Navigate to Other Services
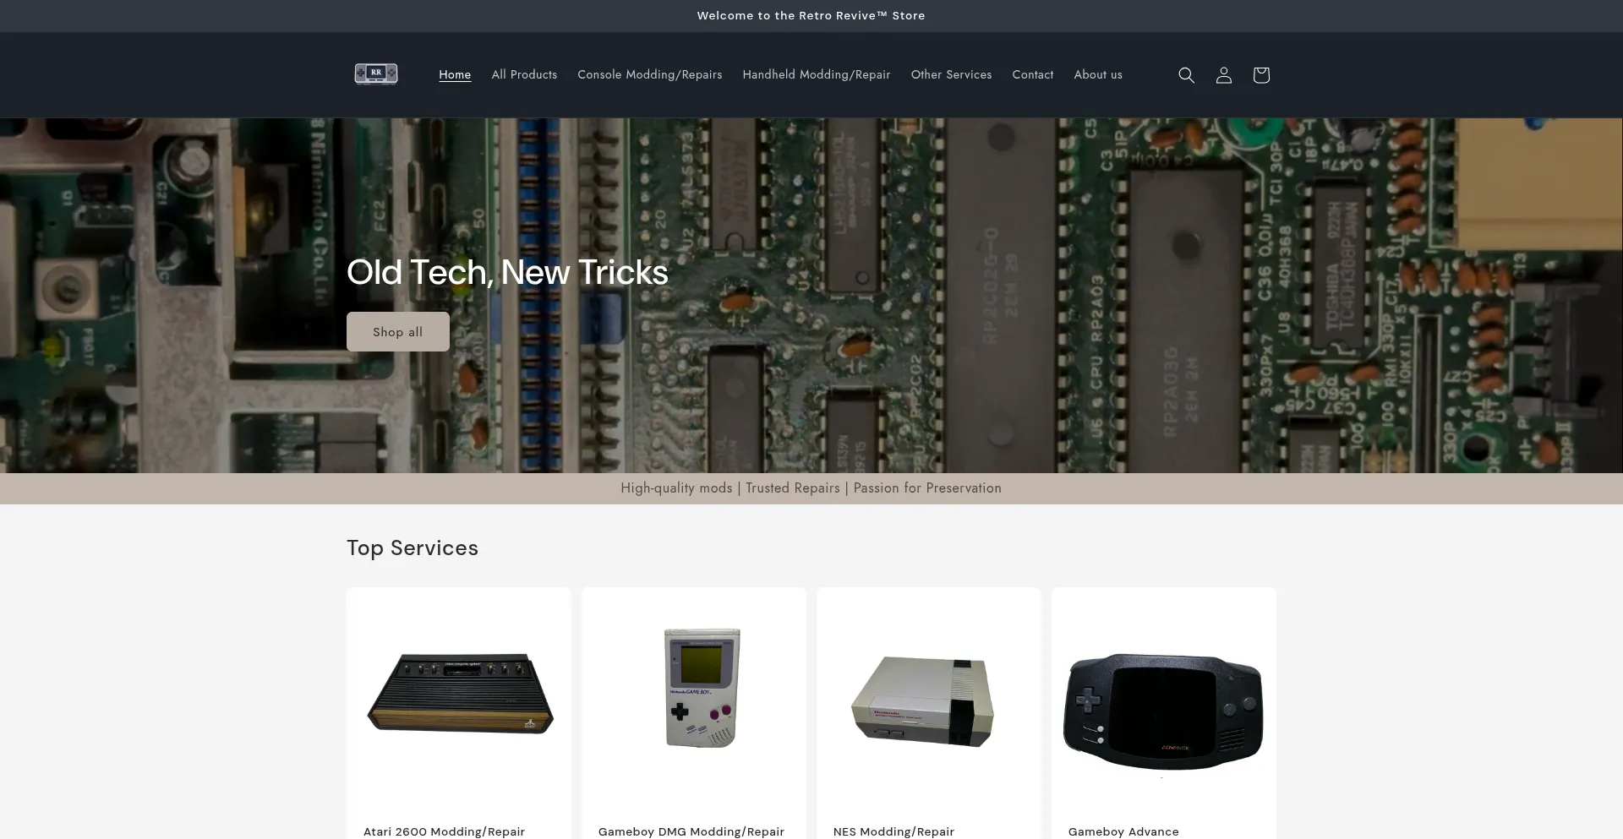 point(951,74)
